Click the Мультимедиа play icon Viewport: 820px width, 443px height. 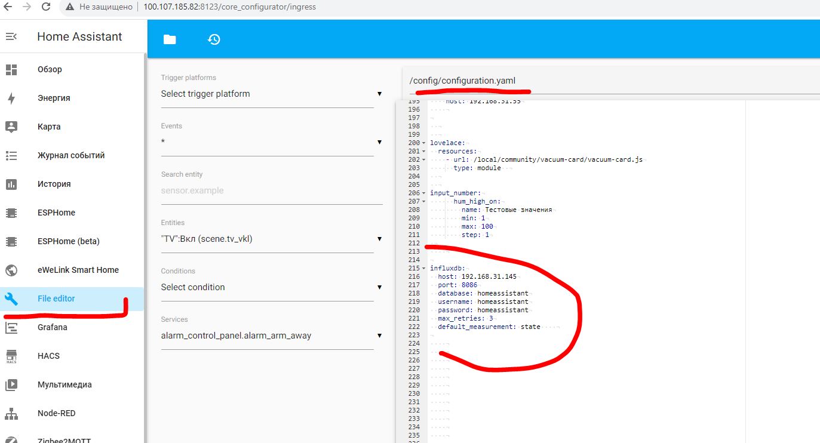point(11,384)
